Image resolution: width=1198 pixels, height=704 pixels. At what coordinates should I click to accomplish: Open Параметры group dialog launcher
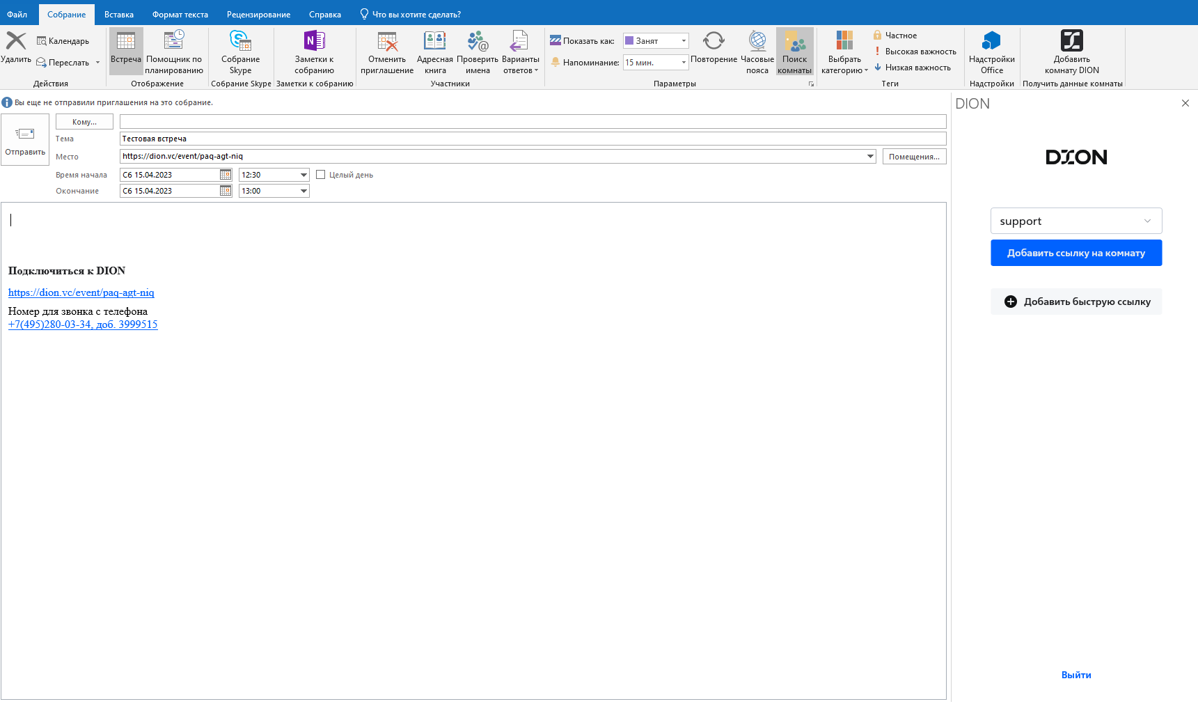point(811,84)
